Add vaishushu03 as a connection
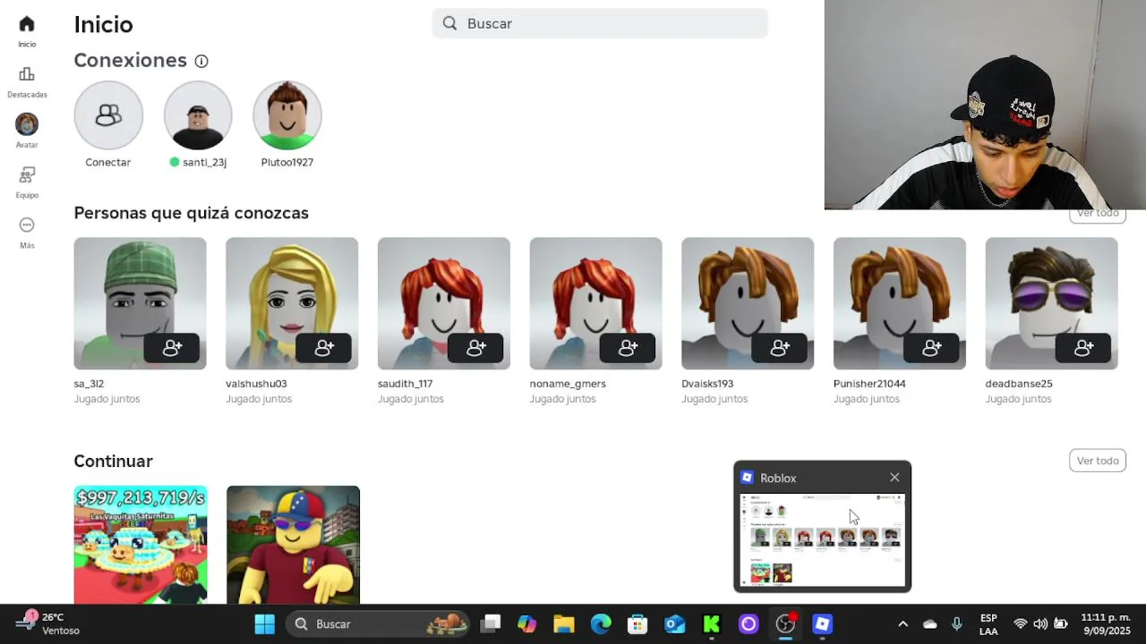 325,348
